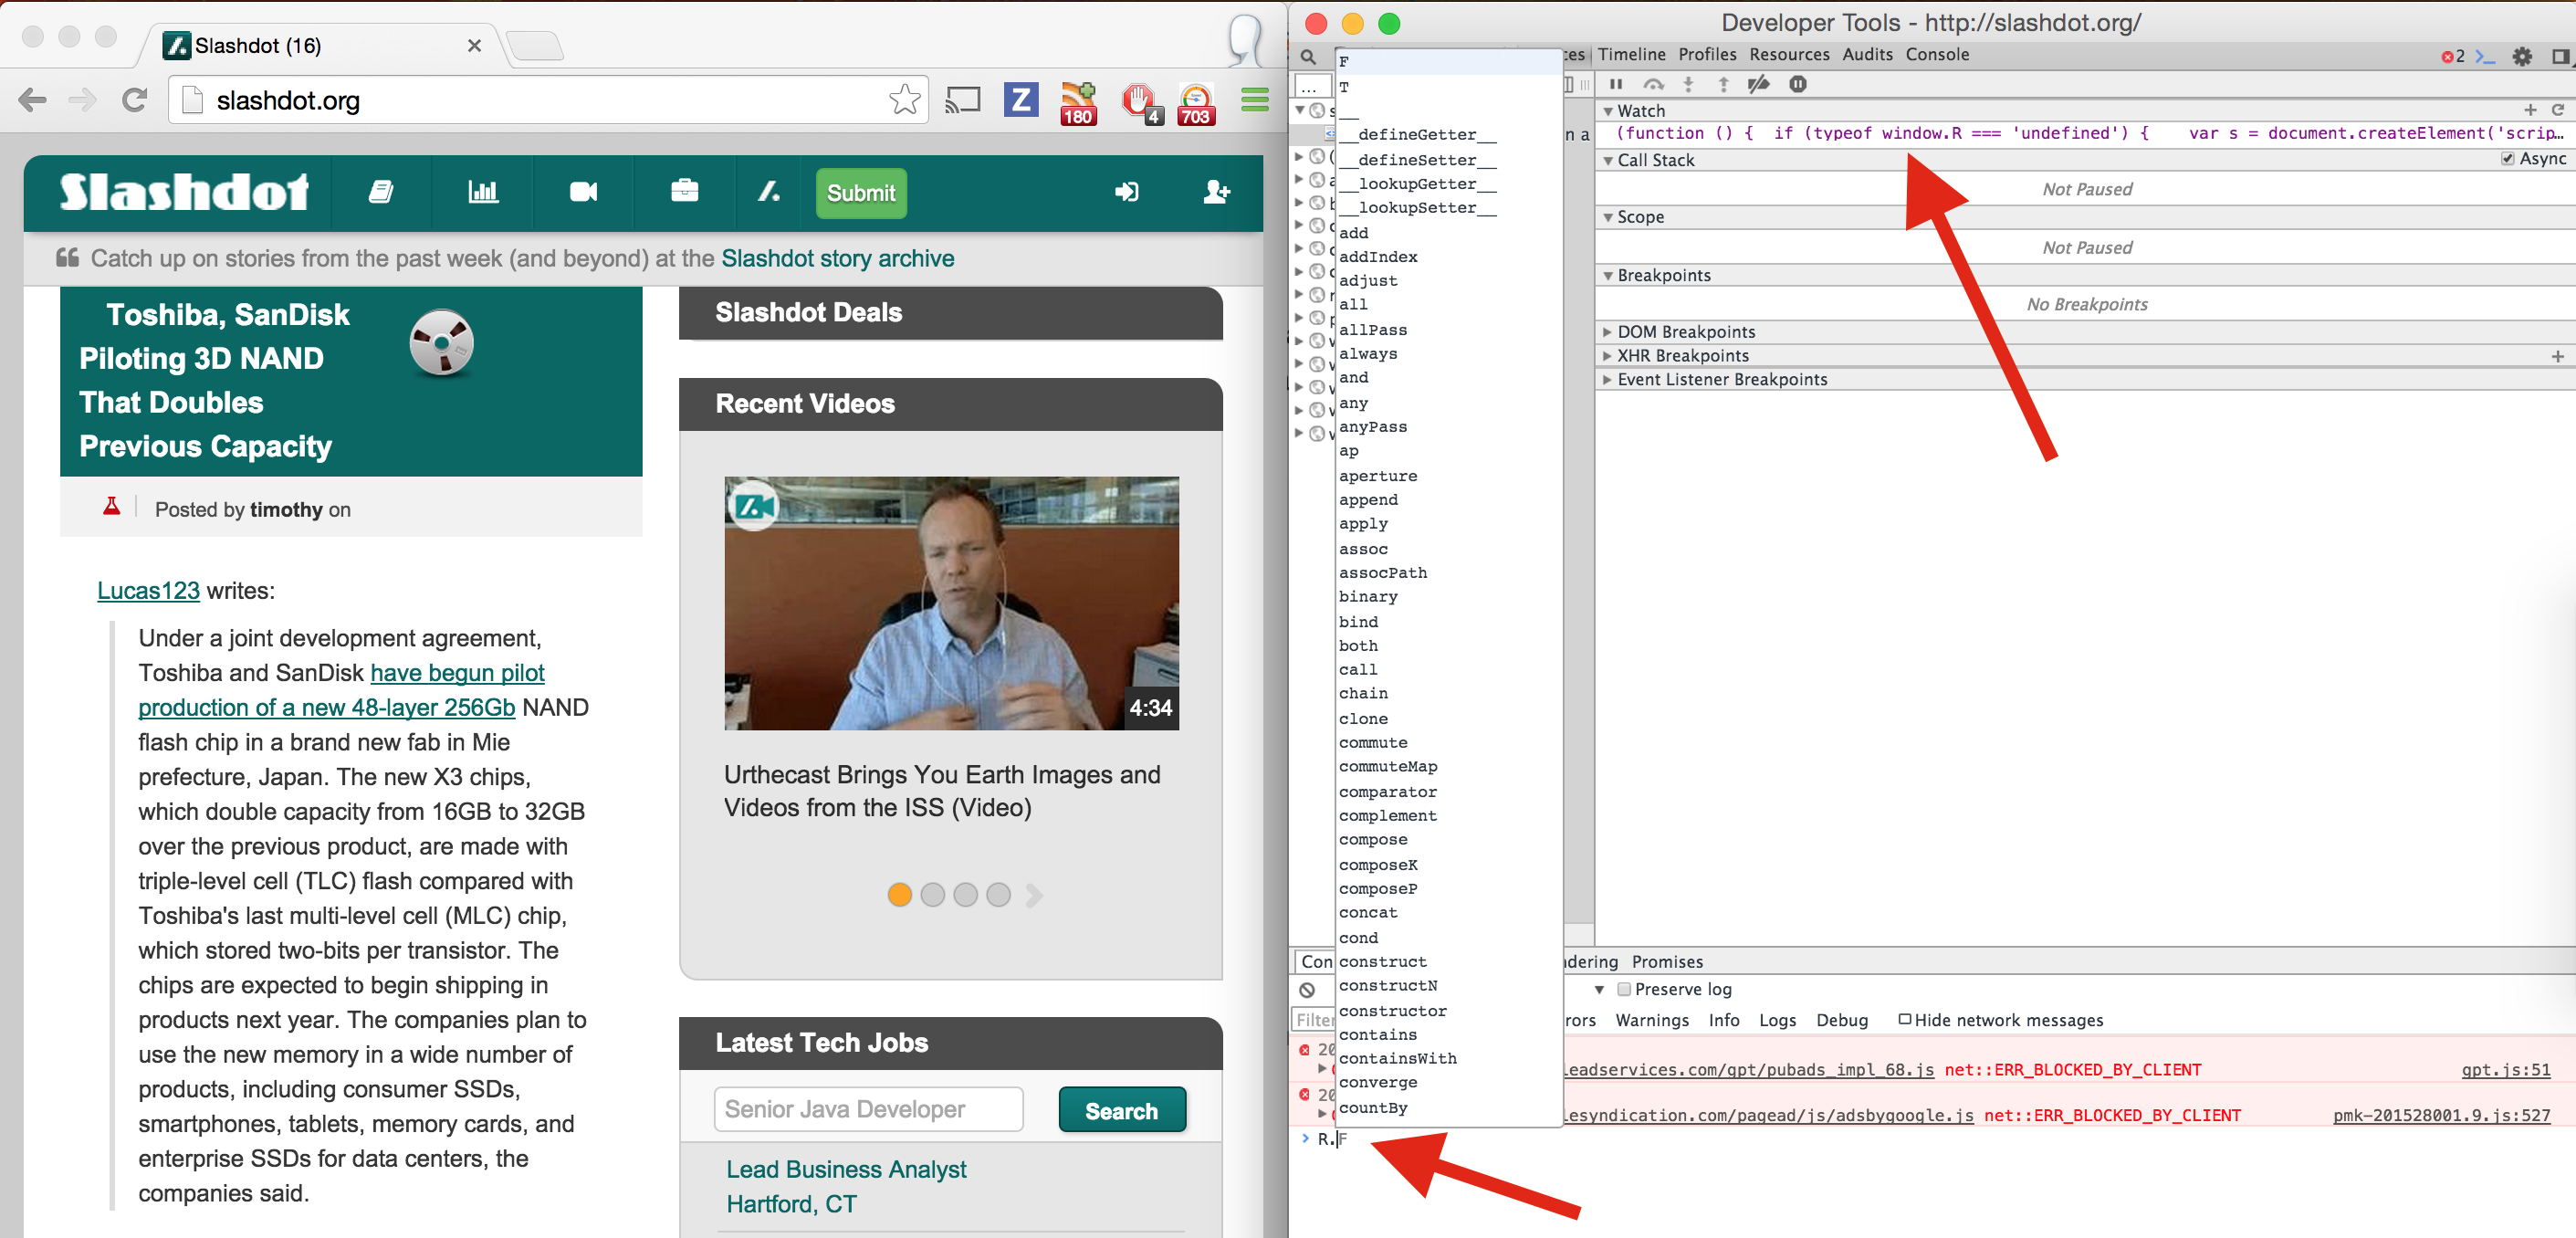Refresh the watch expressions
2576x1238 pixels.
tap(2558, 110)
